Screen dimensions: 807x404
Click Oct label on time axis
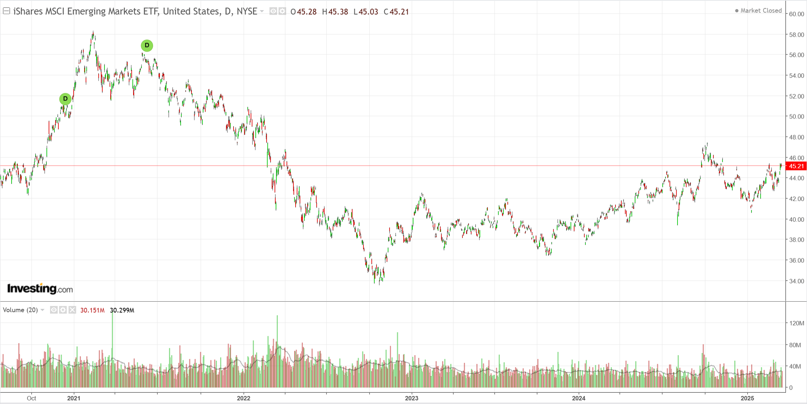(x=32, y=398)
